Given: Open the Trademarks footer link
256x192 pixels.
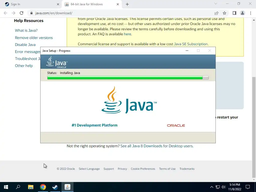Looking at the screenshot, I should (x=187, y=169).
